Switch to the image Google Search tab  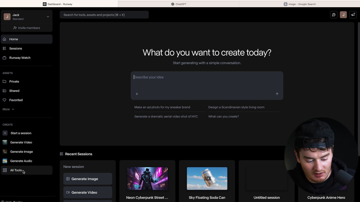coord(300,4)
